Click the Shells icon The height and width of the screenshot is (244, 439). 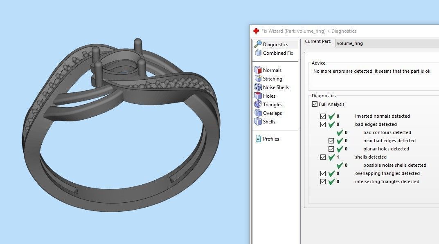[258, 121]
